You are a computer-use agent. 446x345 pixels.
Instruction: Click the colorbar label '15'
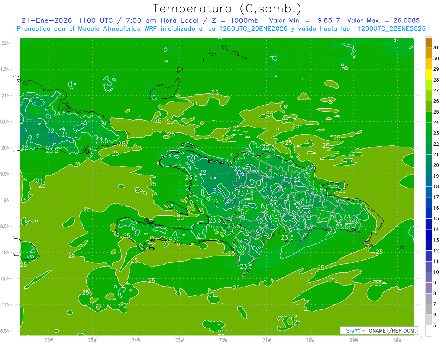(436, 218)
